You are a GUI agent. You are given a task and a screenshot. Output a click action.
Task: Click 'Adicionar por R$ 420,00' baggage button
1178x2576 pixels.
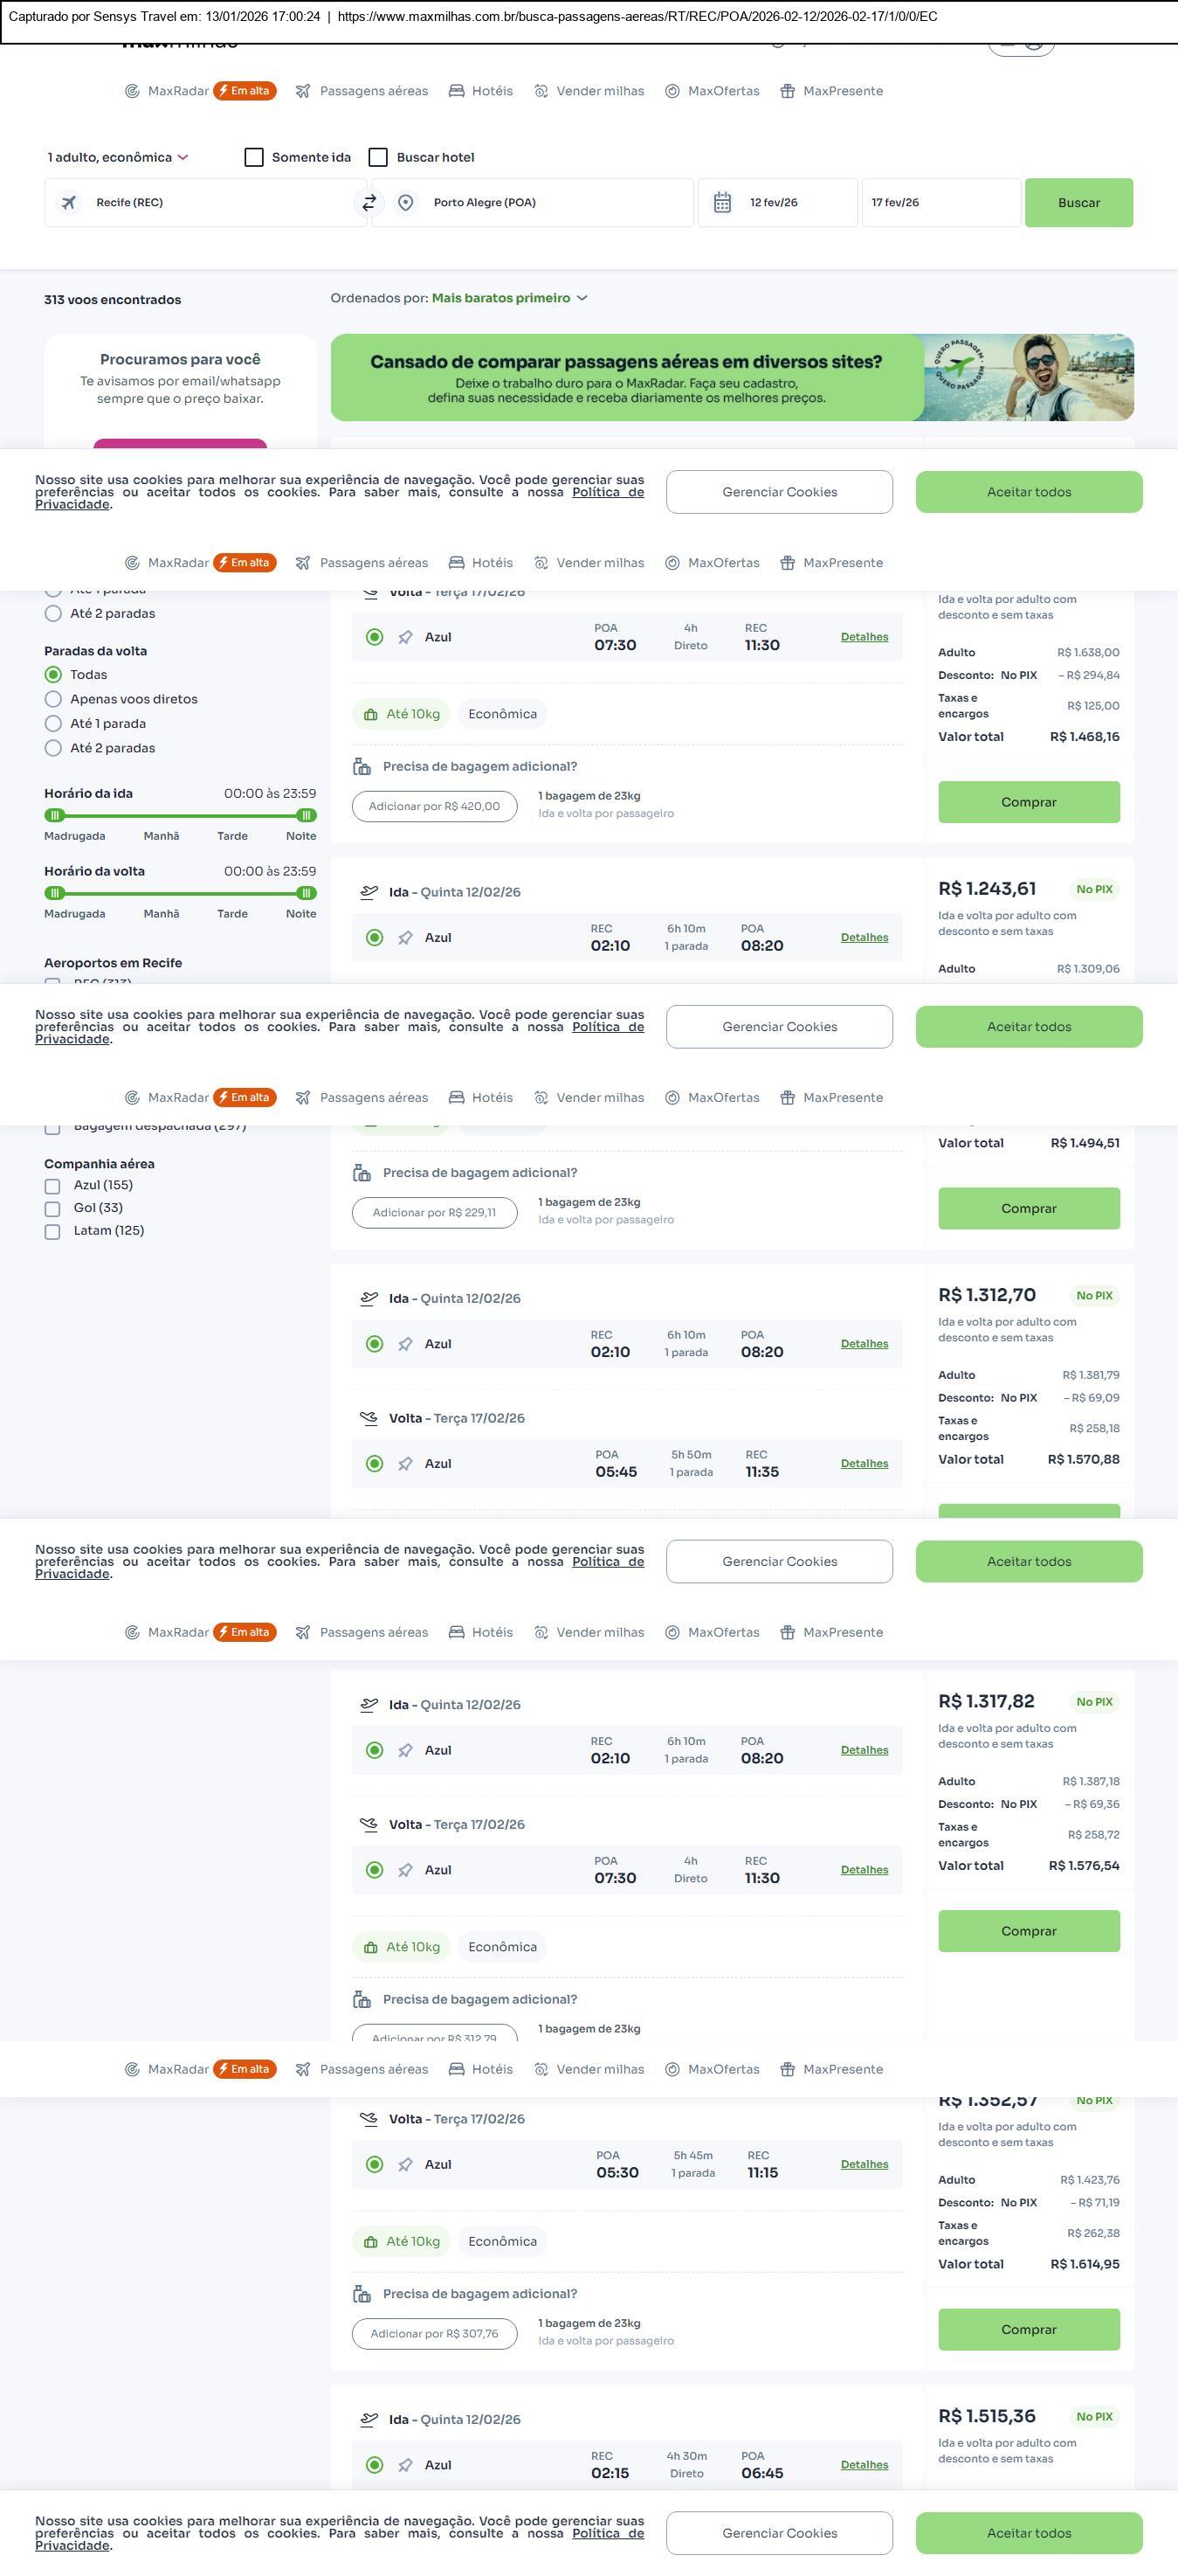(434, 807)
